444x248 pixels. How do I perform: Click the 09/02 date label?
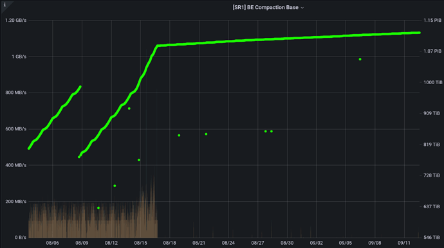coord(317,243)
